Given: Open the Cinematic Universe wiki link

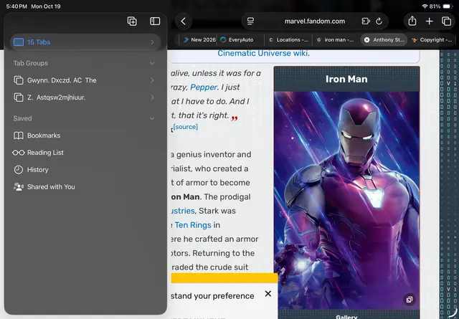Looking at the screenshot, I should (262, 53).
